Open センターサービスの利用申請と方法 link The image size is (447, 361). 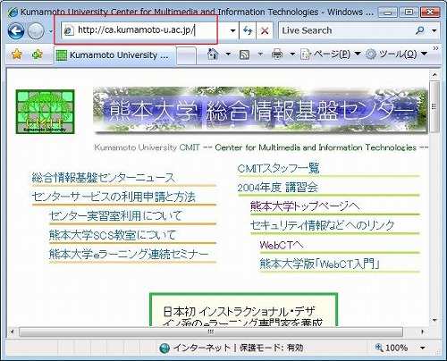click(114, 197)
